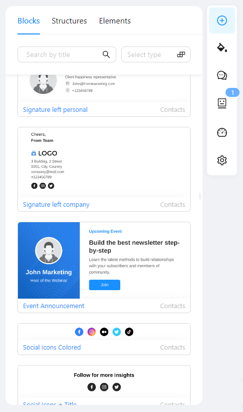Click the magnifier search icon
This screenshot has height=412, width=243.
pyautogui.click(x=106, y=54)
